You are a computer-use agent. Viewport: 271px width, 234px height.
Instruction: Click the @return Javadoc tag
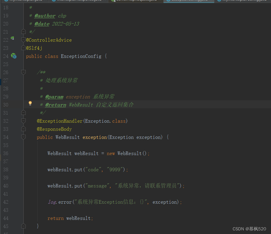(x=55, y=105)
